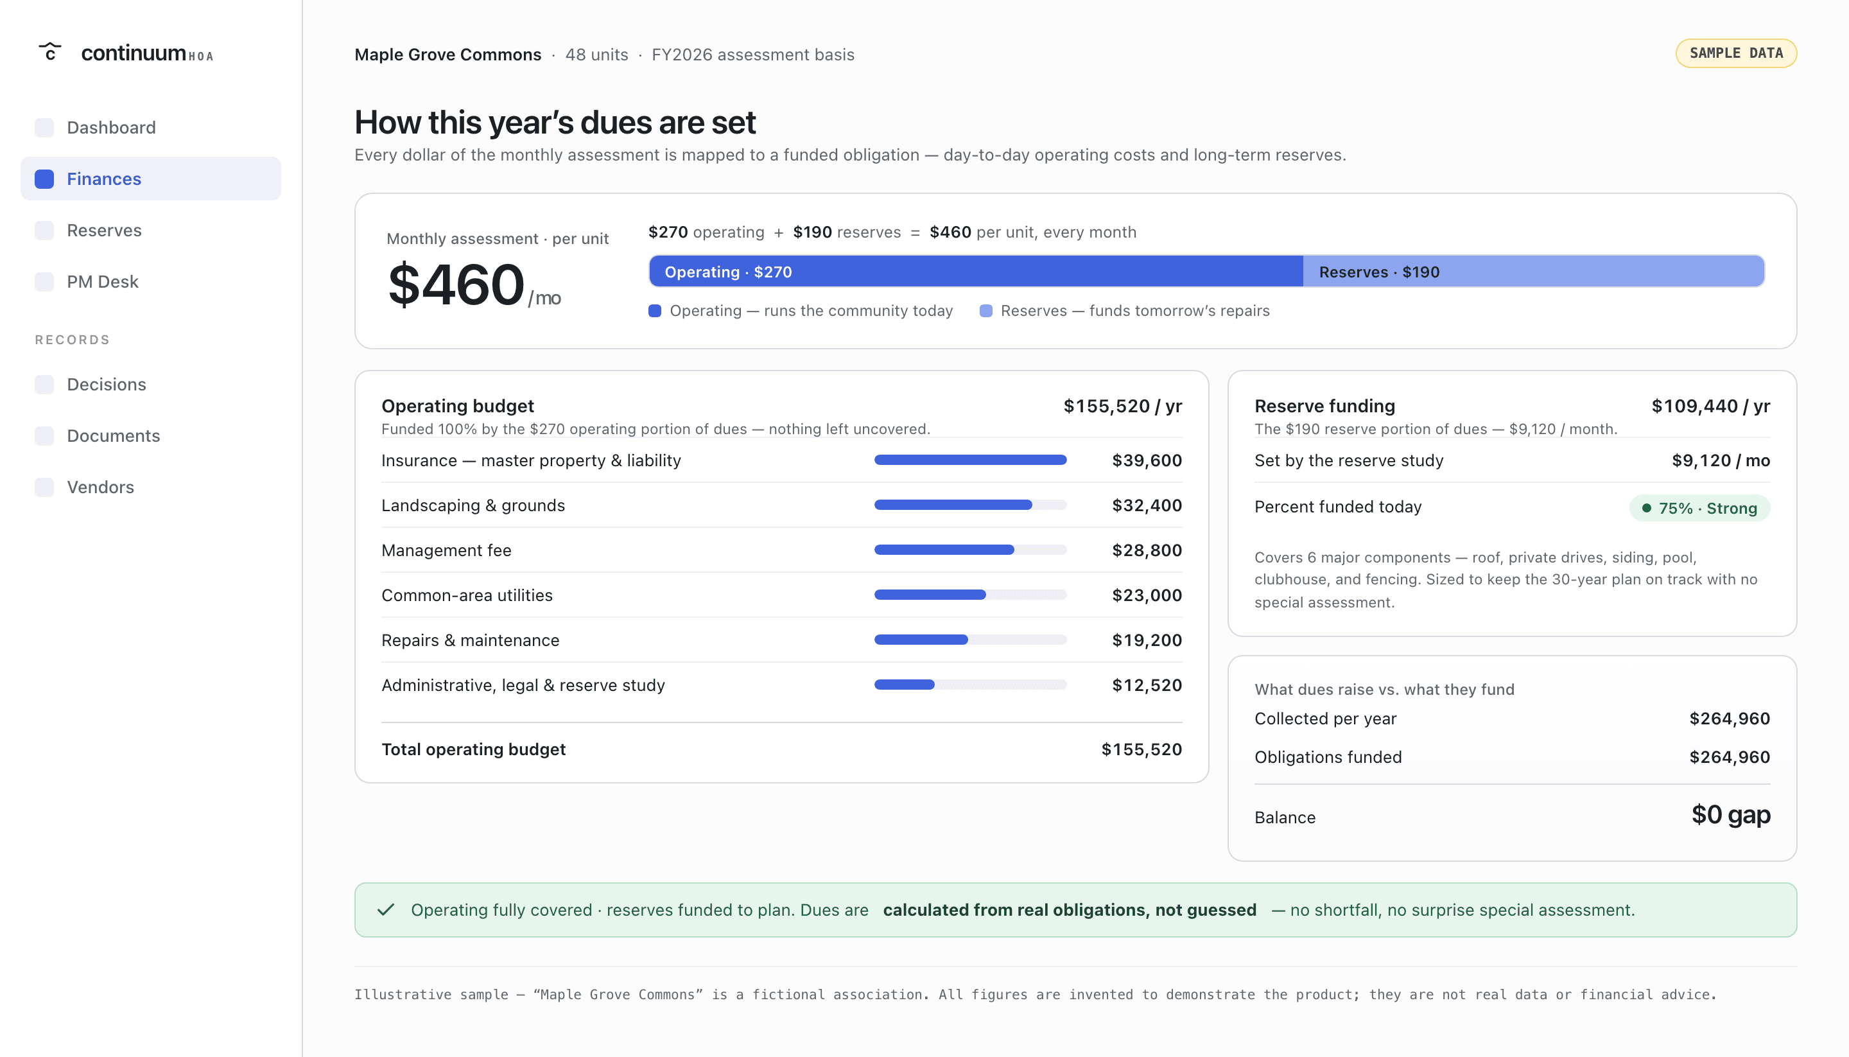
Task: Click the Landscaping & grounds progress bar
Action: [970, 505]
